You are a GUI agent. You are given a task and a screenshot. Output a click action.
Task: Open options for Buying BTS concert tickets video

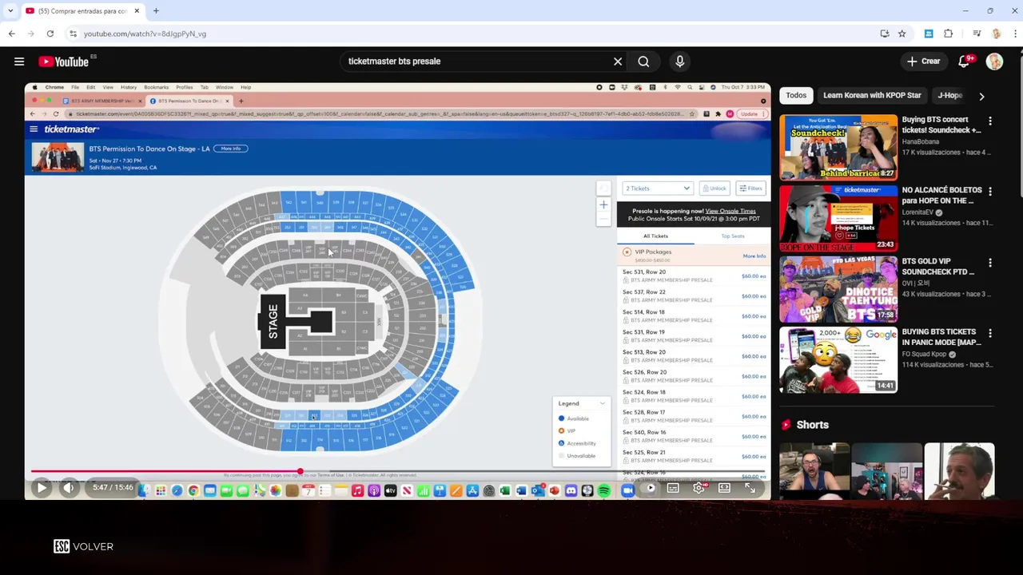(990, 121)
